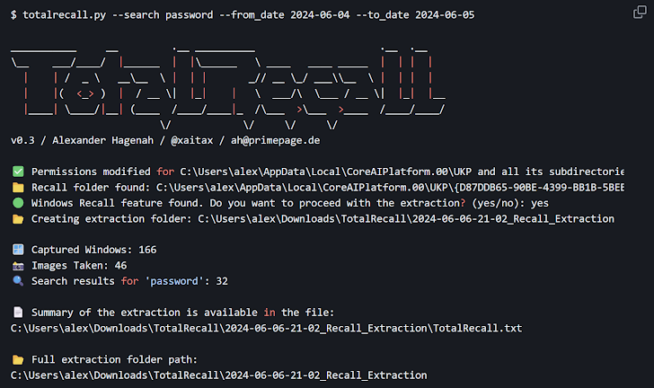This screenshot has height=388, width=654.
Task: Click the 'Full extraction folder path:' label
Action: click(x=114, y=359)
